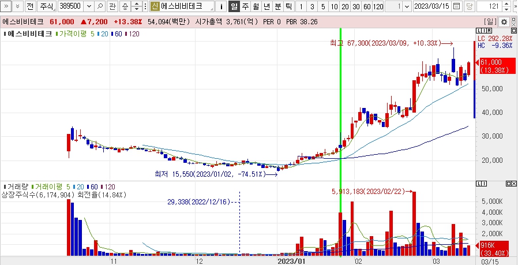Click the up/down stock navigation stepper
Screen dimensions: 518x265
tap(136, 6)
